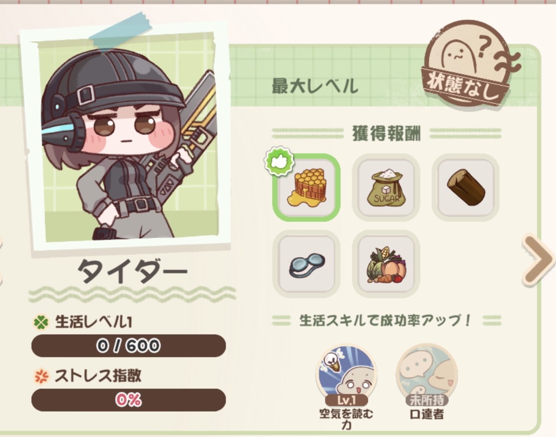Select the sugar sack reward

[x=386, y=187]
